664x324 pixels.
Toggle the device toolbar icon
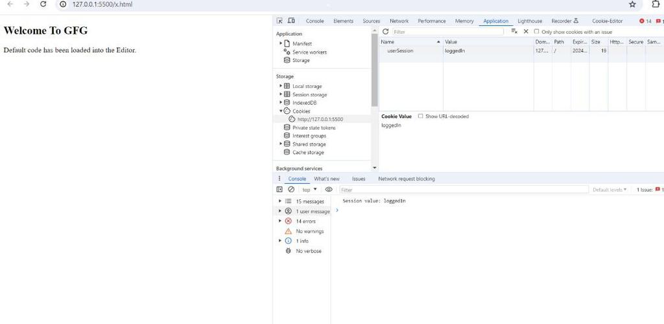291,21
